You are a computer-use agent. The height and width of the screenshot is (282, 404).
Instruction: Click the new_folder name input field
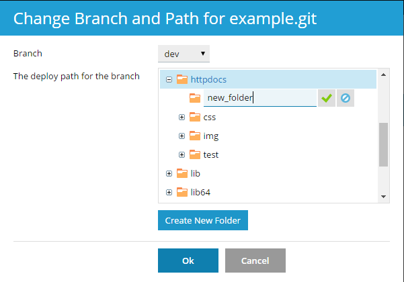tap(259, 98)
